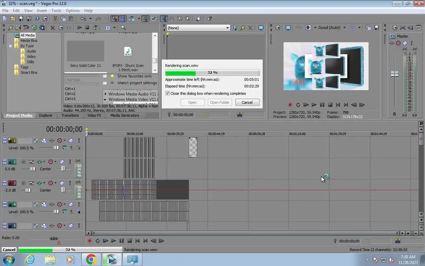Screen dimensions: 425x266
Task: Switch to the Transitions tab
Action: pyautogui.click(x=70, y=115)
